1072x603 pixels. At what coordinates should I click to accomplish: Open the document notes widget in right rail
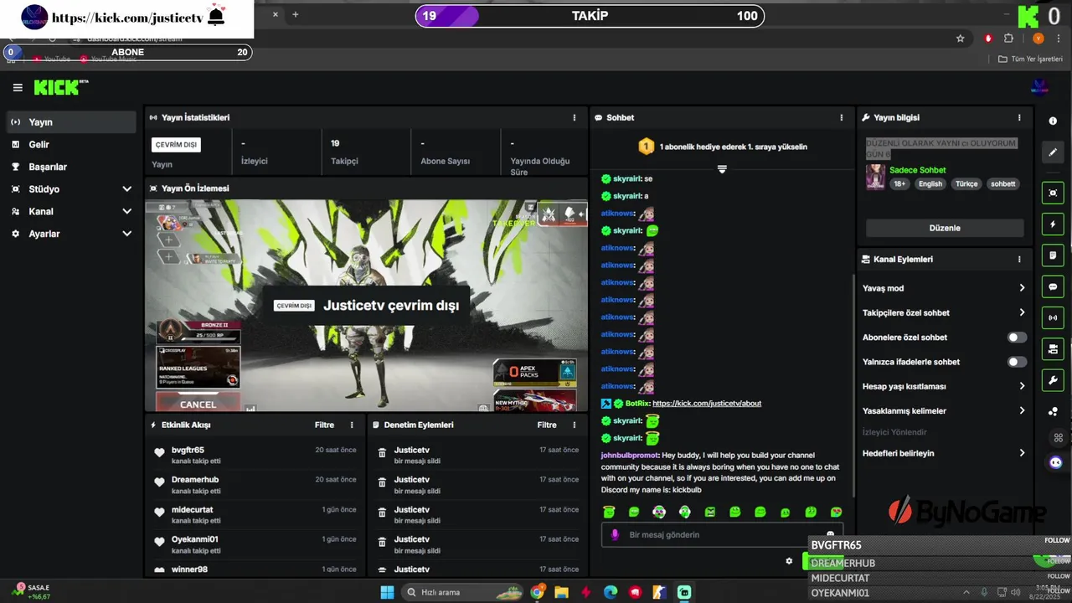(x=1053, y=255)
